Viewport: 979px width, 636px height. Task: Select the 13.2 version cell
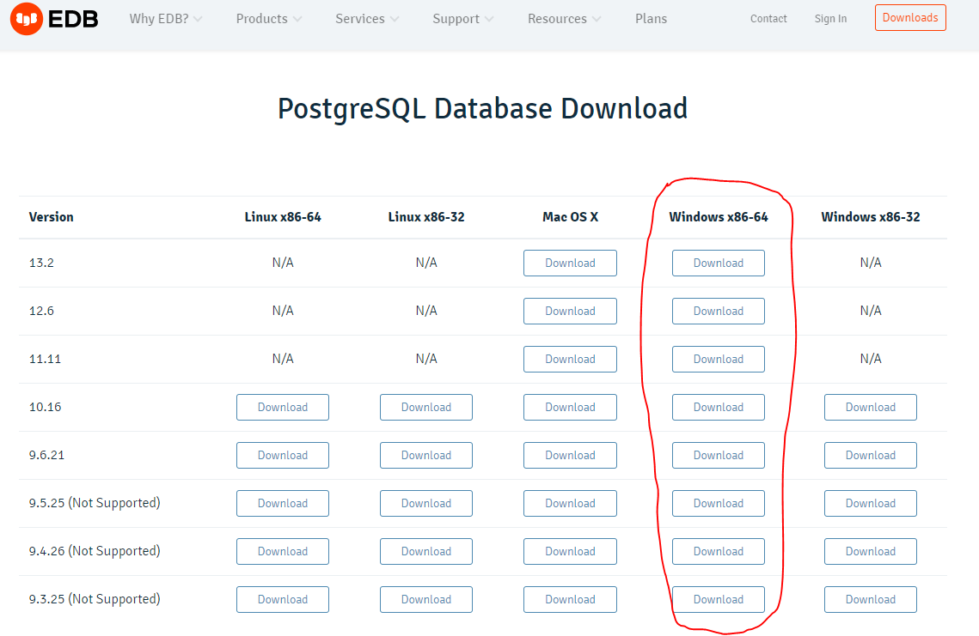click(41, 263)
